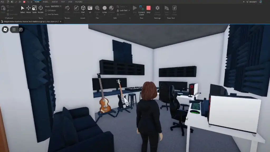This screenshot has height=152, width=270.
Task: Open the in-game chat icon
Action: 21,30
